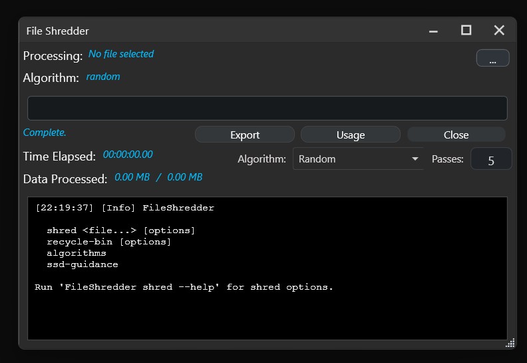The width and height of the screenshot is (527, 363).
Task: Click the empty progress bar
Action: tap(267, 109)
